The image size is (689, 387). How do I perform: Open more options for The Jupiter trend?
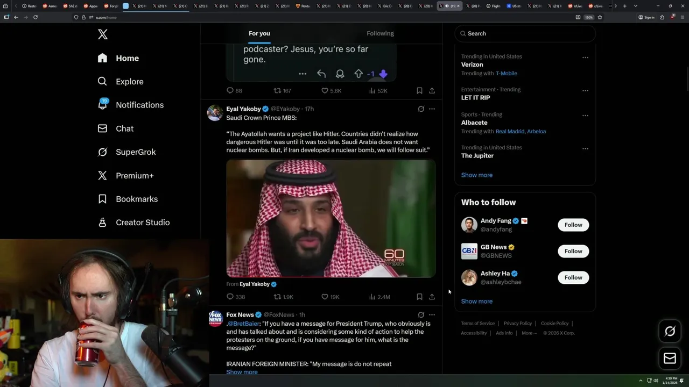click(x=585, y=149)
